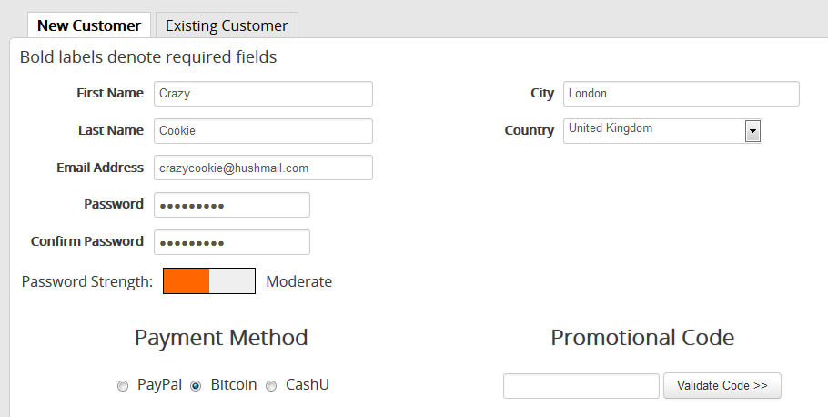Click the Email Address input box
This screenshot has height=417, width=828.
point(263,168)
